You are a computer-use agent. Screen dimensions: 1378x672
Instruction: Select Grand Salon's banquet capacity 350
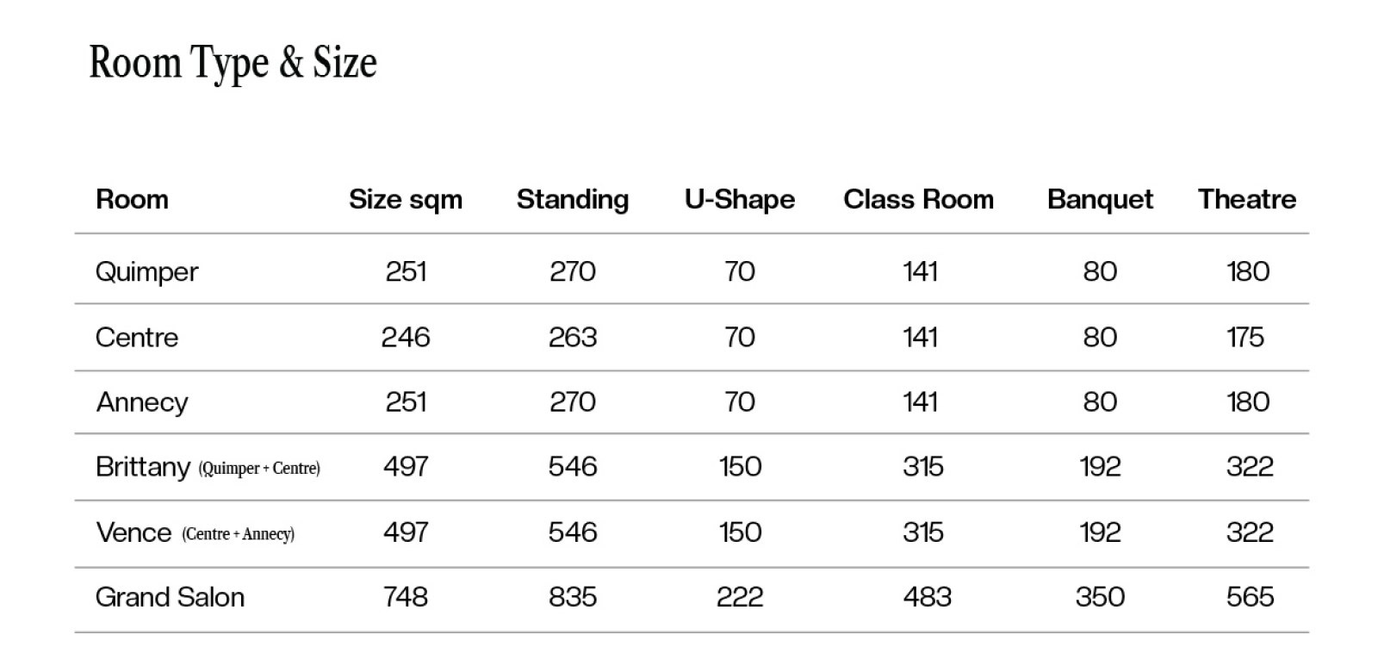[1100, 597]
